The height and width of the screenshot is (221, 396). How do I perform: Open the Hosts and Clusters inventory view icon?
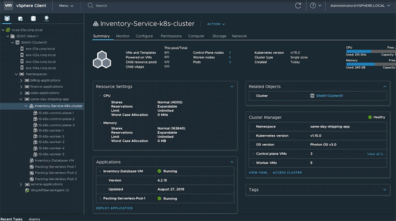pyautogui.click(x=7, y=18)
